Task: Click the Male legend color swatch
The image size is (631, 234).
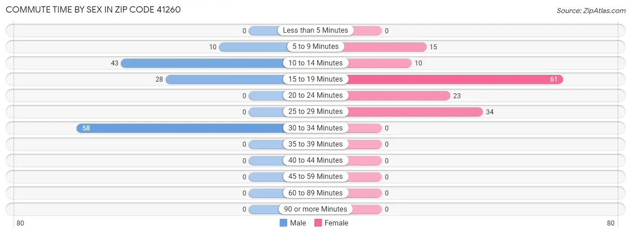Action: pyautogui.click(x=283, y=223)
